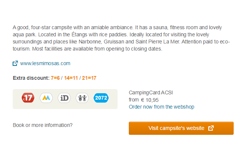Click the children-friendly family icon
This screenshot has height=164, width=246.
click(x=82, y=98)
